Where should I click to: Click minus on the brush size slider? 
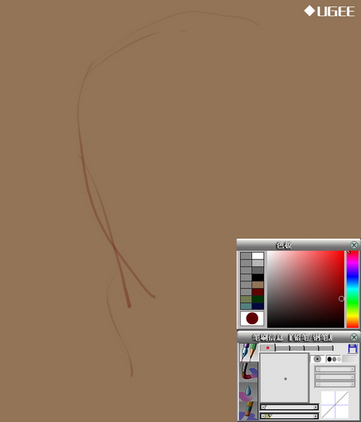coord(263,407)
